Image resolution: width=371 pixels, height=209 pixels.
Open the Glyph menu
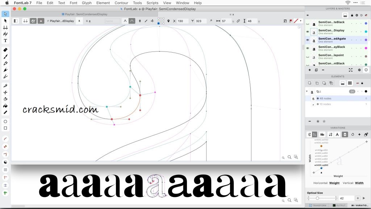(87, 3)
